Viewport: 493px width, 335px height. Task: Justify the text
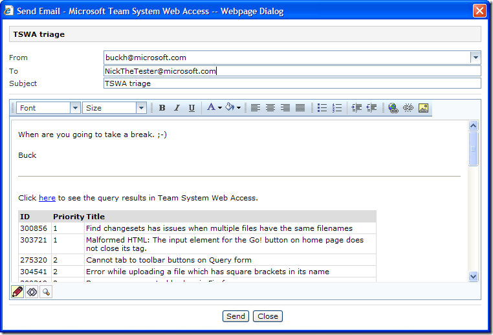(300, 108)
